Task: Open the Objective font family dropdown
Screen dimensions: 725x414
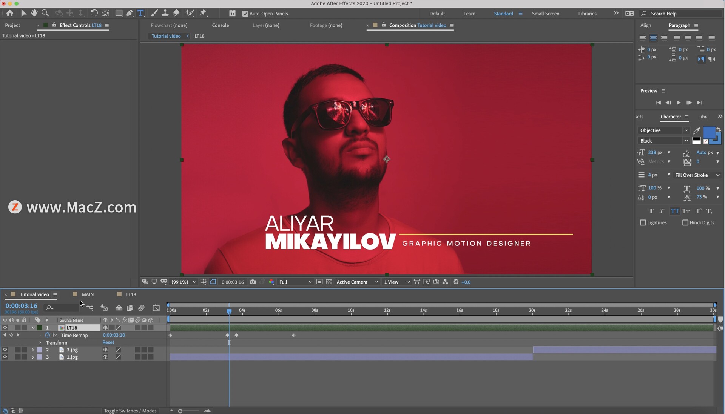Action: [664, 130]
